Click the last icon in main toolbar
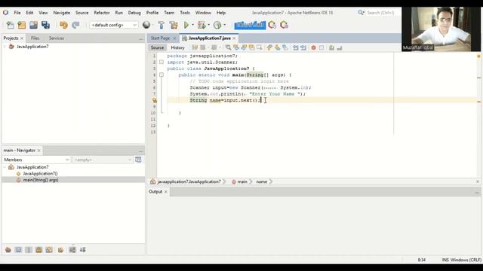Image resolution: width=483 pixels, height=271 pixels. coord(284,25)
